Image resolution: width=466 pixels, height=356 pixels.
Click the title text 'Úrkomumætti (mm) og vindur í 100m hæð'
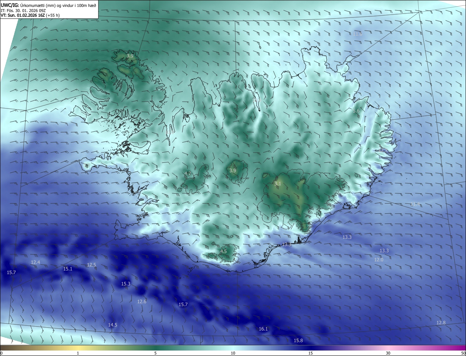tap(58, 5)
